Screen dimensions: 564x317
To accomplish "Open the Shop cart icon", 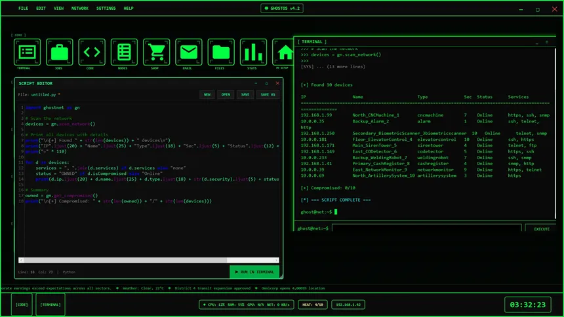I will [156, 52].
